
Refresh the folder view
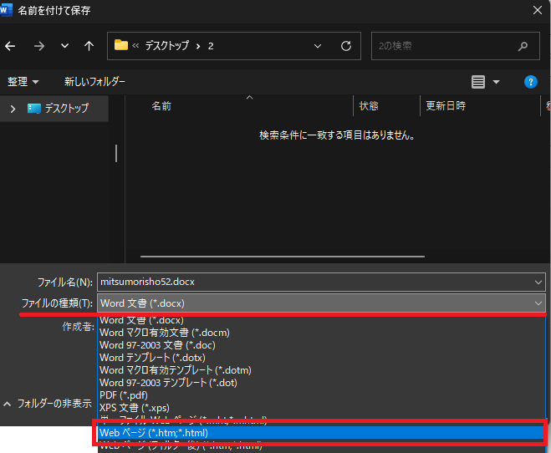click(x=346, y=46)
